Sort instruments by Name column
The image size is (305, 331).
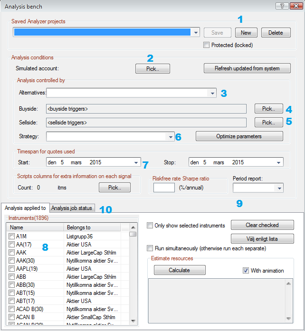[x=35, y=227]
